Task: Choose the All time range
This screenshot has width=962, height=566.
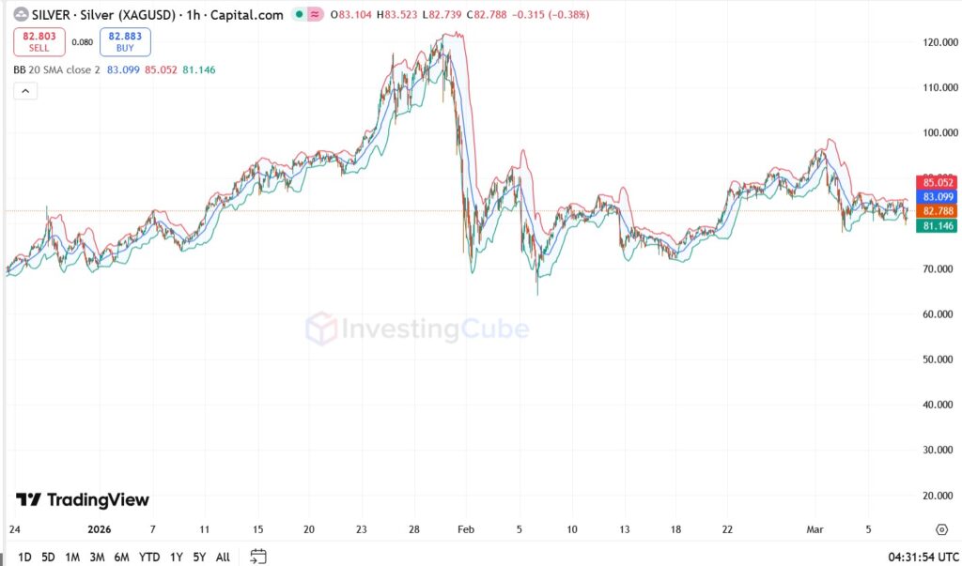Action: (x=223, y=557)
